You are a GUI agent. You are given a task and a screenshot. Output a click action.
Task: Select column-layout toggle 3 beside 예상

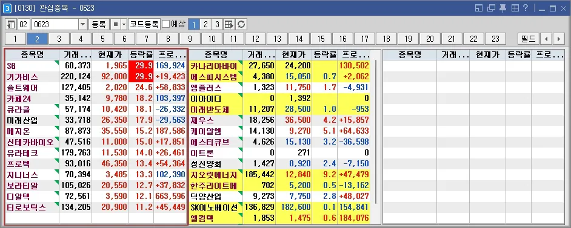218,25
